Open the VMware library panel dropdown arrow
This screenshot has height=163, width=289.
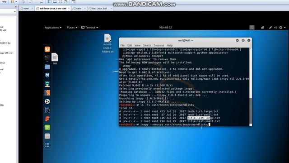(15, 11)
